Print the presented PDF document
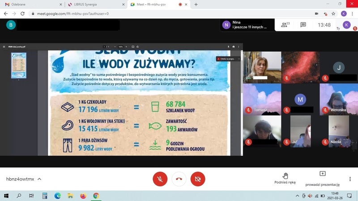The height and width of the screenshot is (201, 358). (x=233, y=46)
